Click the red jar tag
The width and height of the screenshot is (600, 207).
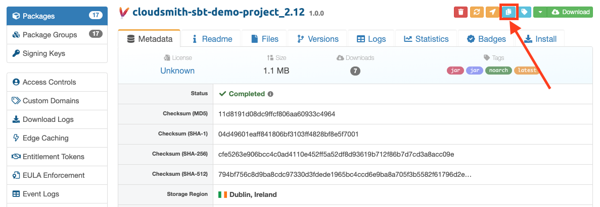[x=455, y=71]
